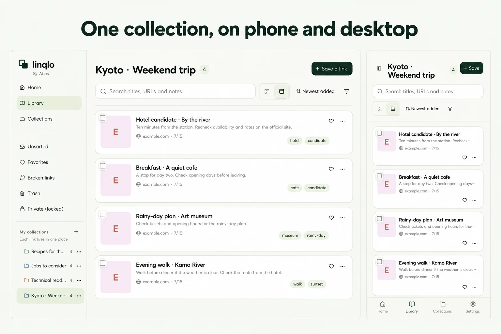501x334 pixels.
Task: Tick the desktop Breakfast card checkbox
Action: (102, 166)
